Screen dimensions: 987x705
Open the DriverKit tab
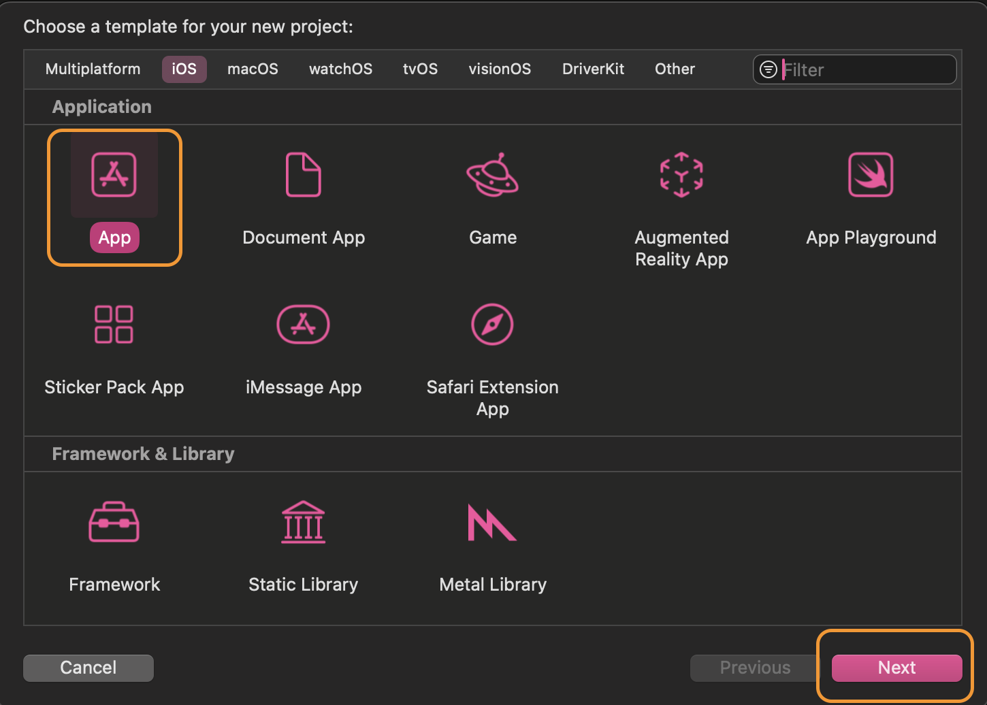[594, 69]
